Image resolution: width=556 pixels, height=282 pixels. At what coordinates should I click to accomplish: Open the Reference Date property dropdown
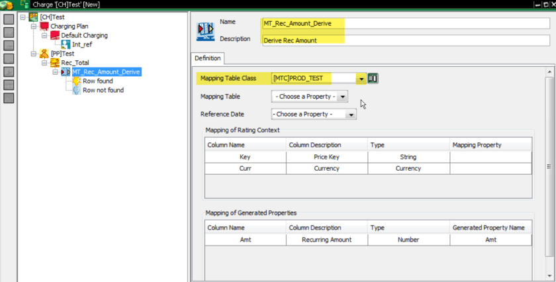coord(351,115)
